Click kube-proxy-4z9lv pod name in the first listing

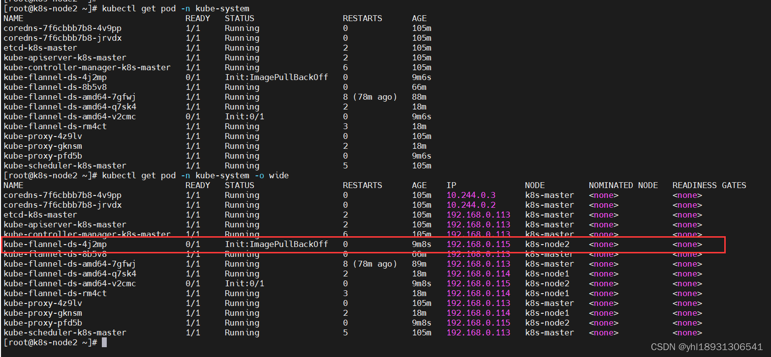[x=43, y=136]
